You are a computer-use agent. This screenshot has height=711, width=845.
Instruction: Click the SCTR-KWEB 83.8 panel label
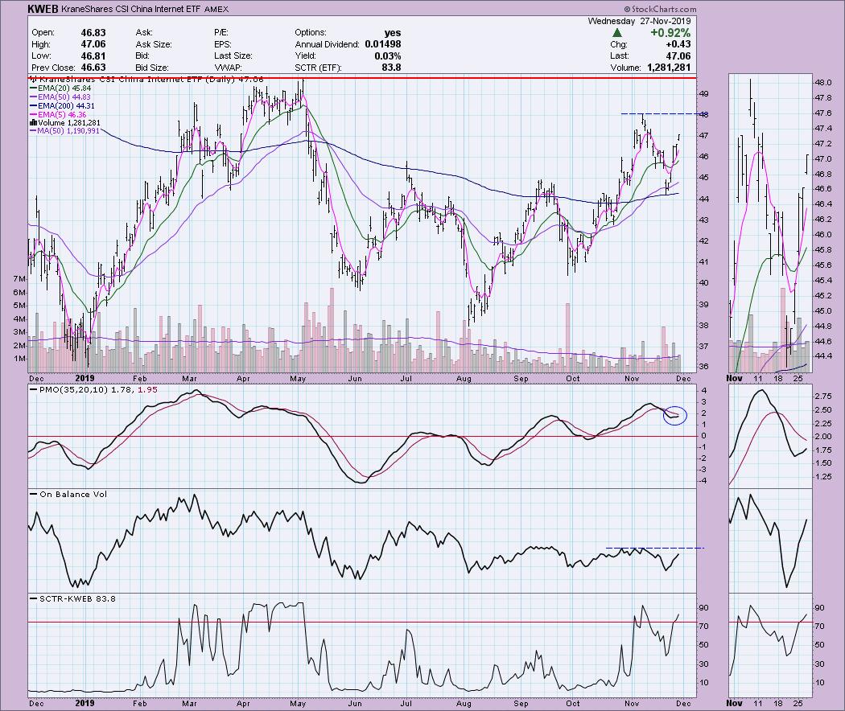(x=77, y=598)
